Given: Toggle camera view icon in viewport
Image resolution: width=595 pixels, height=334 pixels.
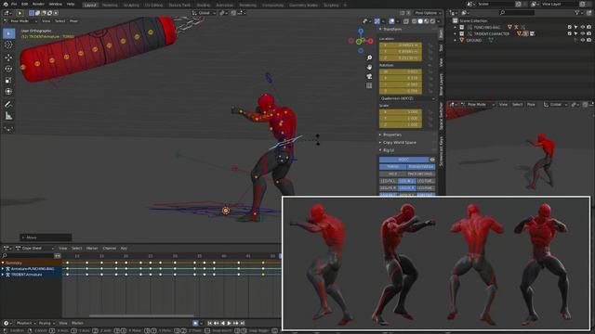Looking at the screenshot, I should pos(369,76).
